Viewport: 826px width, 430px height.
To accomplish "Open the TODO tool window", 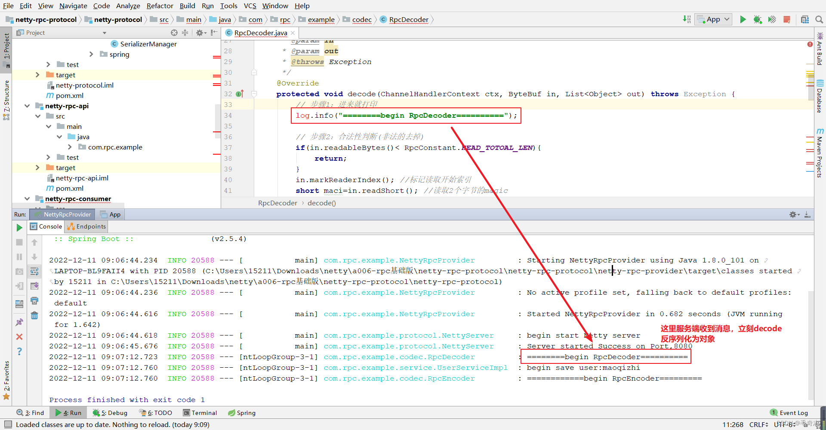I will tap(156, 413).
